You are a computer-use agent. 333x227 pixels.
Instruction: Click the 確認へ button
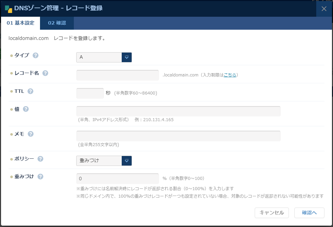pyautogui.click(x=309, y=213)
